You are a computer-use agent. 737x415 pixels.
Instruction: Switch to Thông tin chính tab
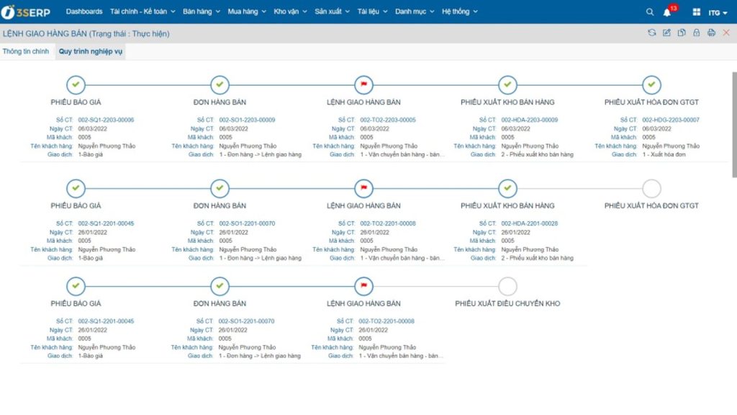click(26, 51)
